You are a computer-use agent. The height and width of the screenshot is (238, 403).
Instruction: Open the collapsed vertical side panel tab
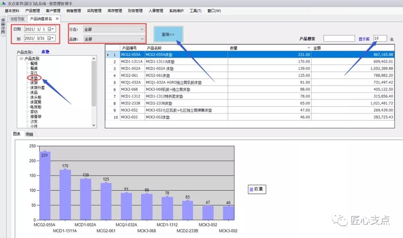3,26
